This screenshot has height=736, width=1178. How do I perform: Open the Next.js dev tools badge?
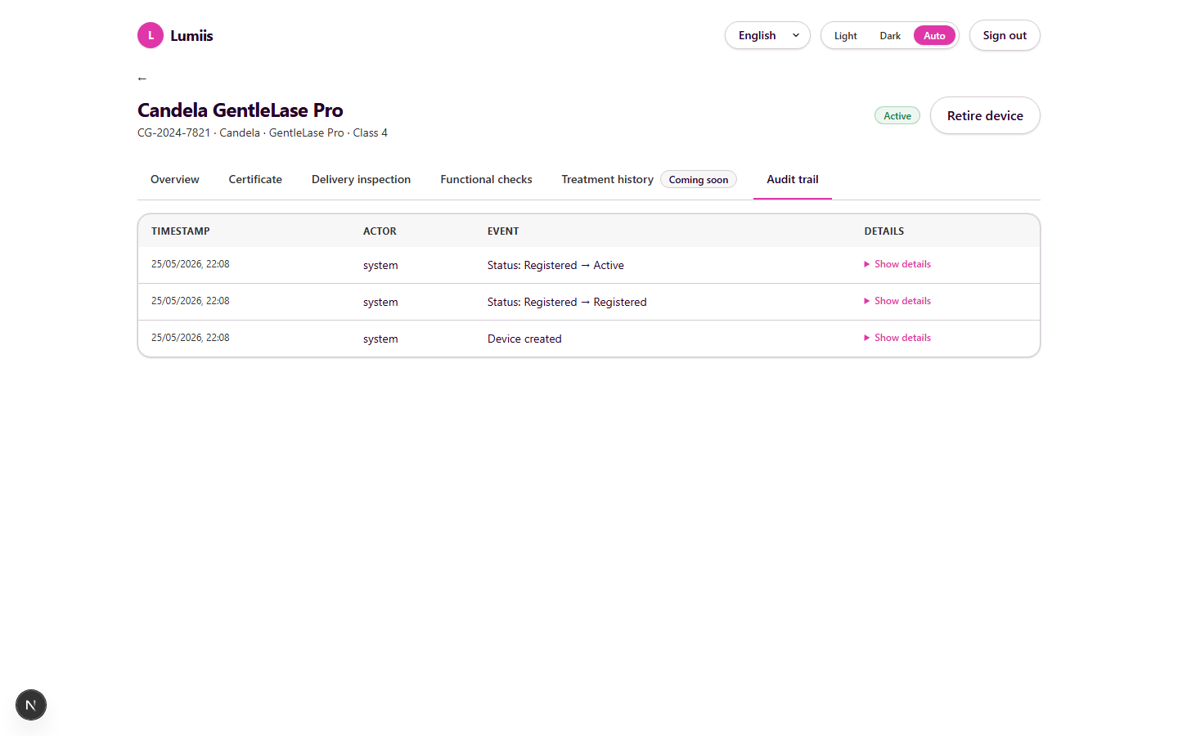click(x=31, y=705)
